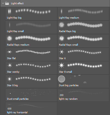Click the Star 6 stroke preview

coord(84,52)
